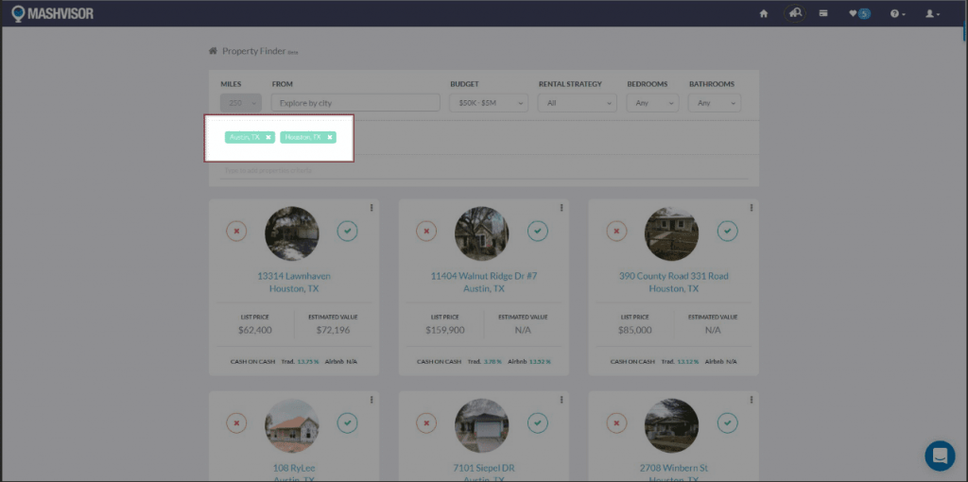
Task: Open the chat support bubble
Action: click(x=939, y=456)
